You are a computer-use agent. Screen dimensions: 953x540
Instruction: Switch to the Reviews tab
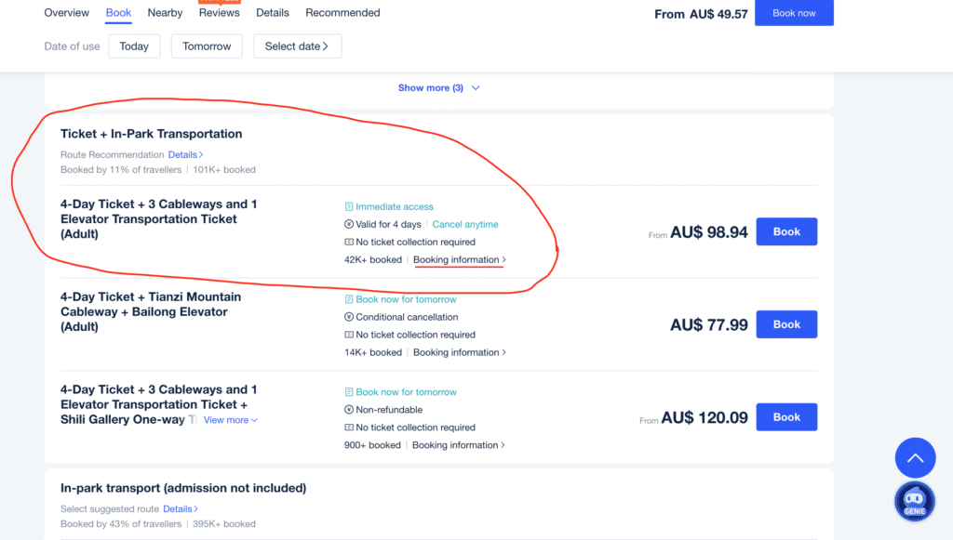(219, 13)
